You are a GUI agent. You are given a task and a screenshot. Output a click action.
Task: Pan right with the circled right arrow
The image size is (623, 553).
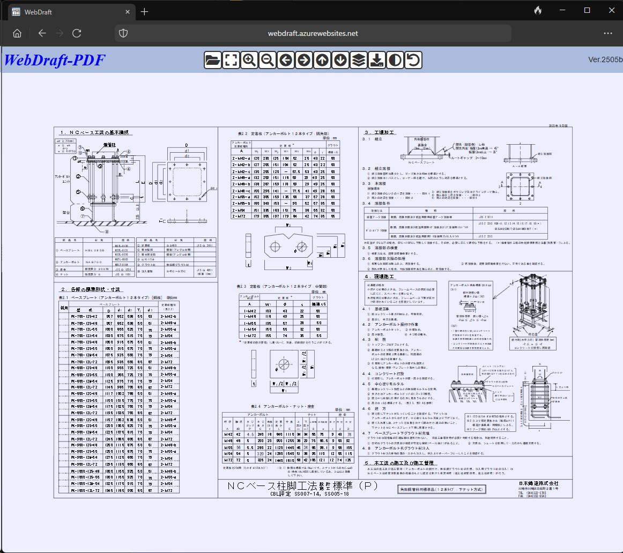click(304, 61)
